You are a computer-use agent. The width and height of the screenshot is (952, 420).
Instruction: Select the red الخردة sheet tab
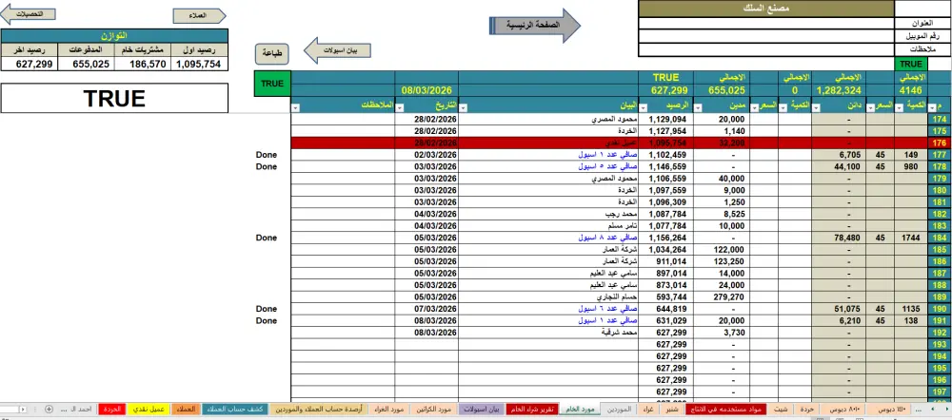113,410
